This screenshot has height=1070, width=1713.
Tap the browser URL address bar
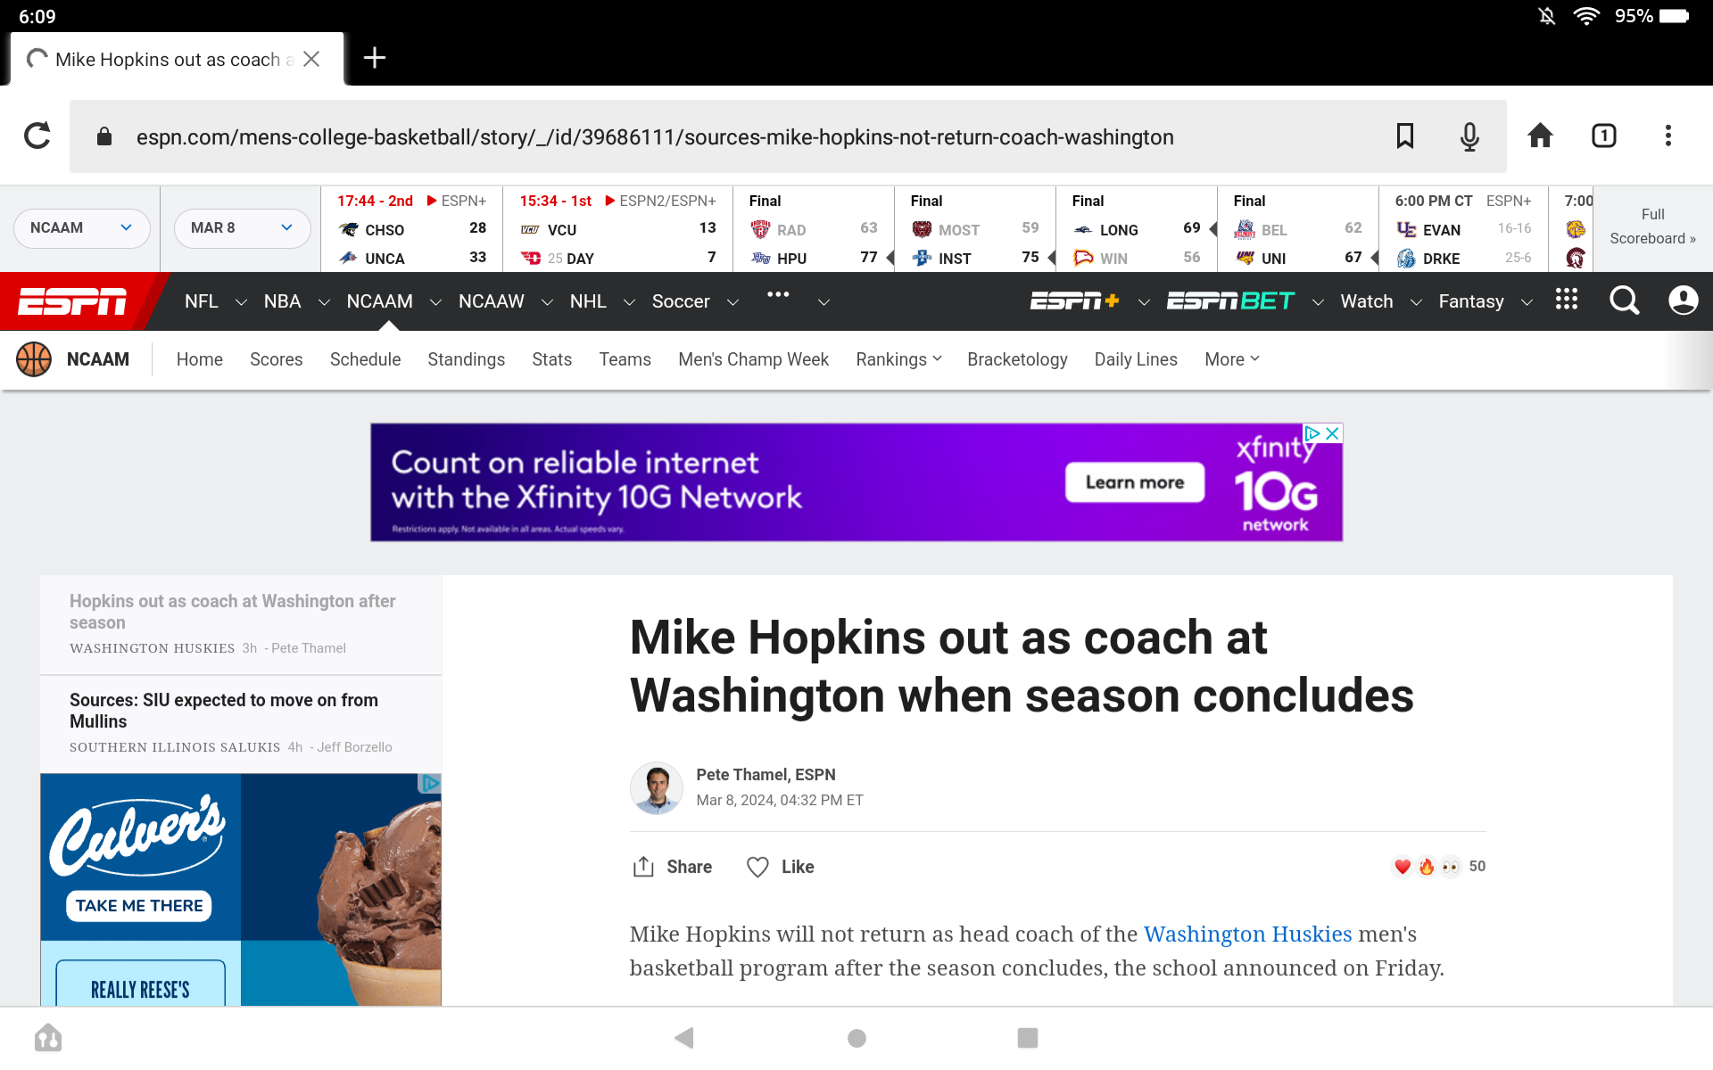788,136
